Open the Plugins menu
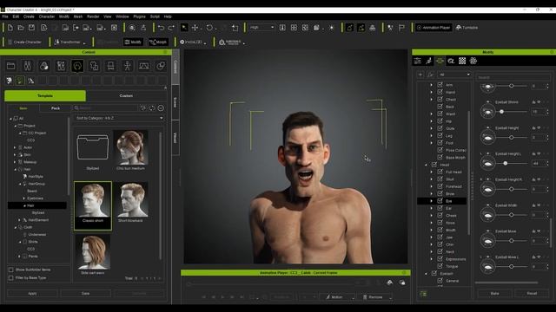The image size is (556, 312). pyautogui.click(x=139, y=16)
